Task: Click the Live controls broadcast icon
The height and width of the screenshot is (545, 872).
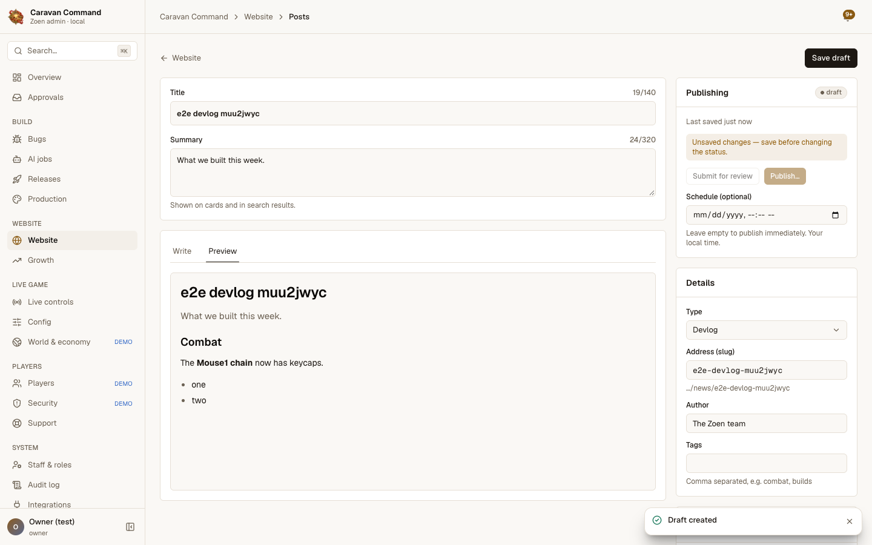Action: 17,302
